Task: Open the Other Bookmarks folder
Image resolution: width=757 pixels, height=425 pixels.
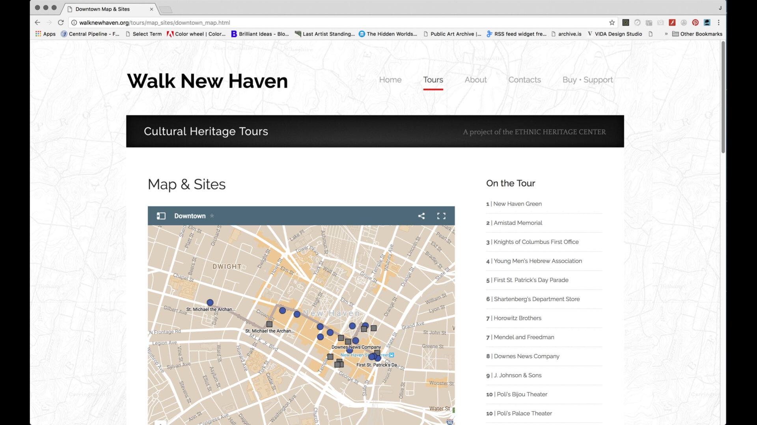Action: (x=697, y=34)
